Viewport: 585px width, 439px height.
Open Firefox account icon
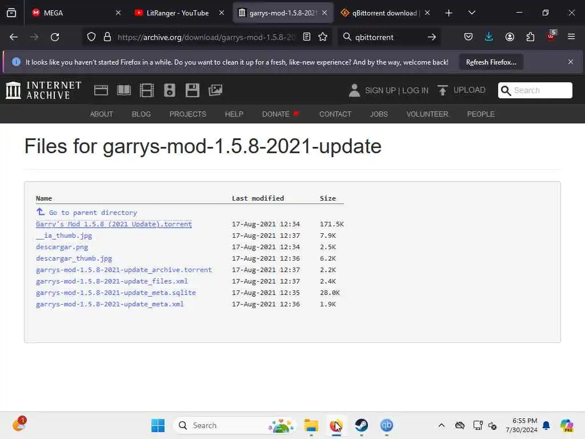pyautogui.click(x=510, y=37)
